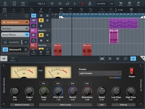Record-enable the Magellan track
This screenshot has height=109, width=145.
(x=41, y=41)
